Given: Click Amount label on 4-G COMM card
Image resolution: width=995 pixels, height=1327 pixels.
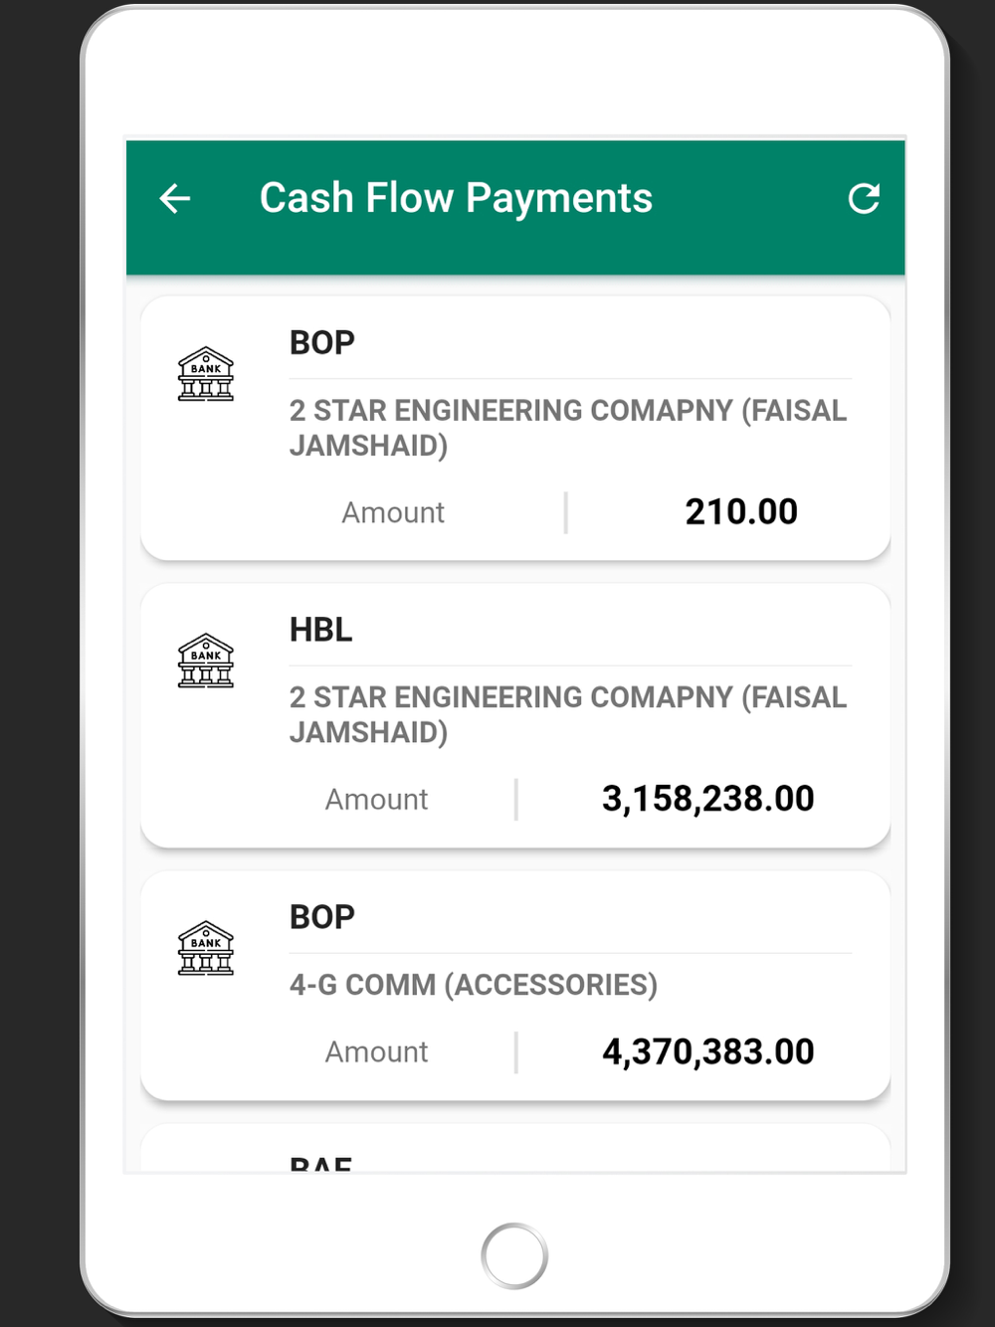Looking at the screenshot, I should tap(376, 1051).
